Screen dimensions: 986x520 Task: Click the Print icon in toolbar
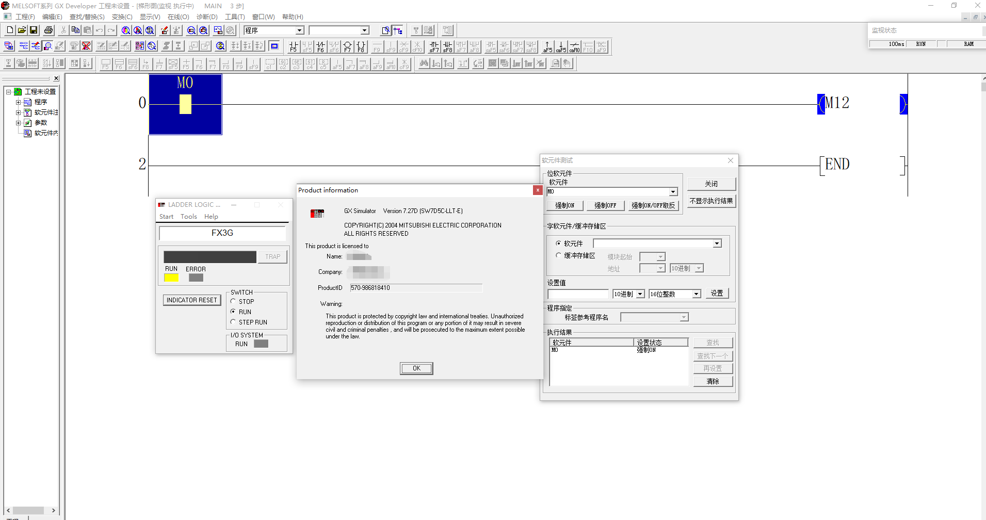coord(49,30)
